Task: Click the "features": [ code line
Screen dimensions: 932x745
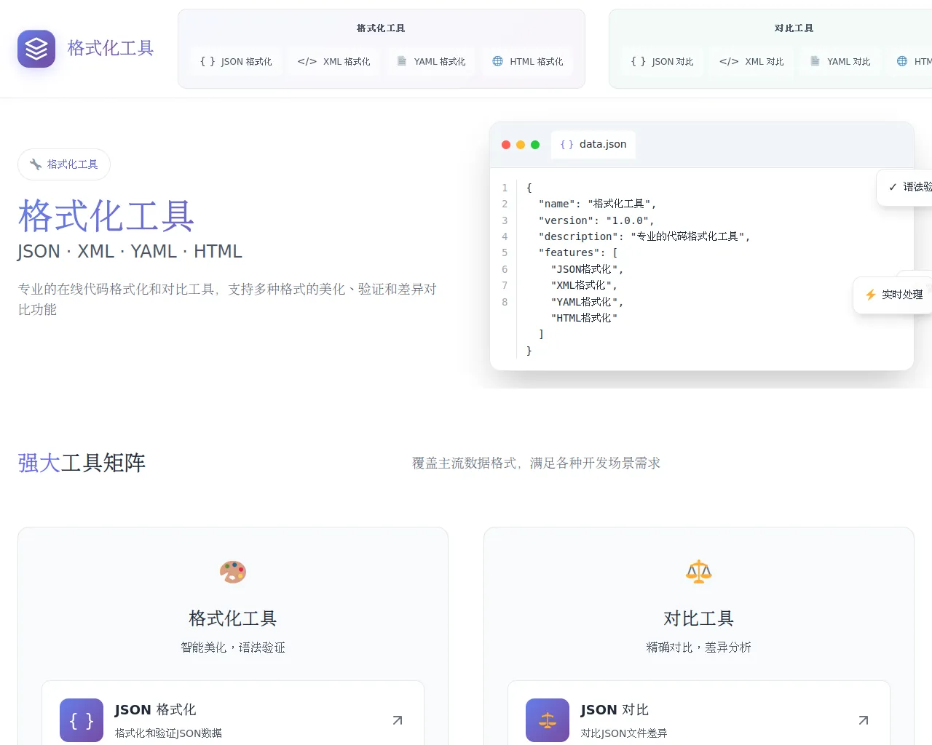Action: 578,253
